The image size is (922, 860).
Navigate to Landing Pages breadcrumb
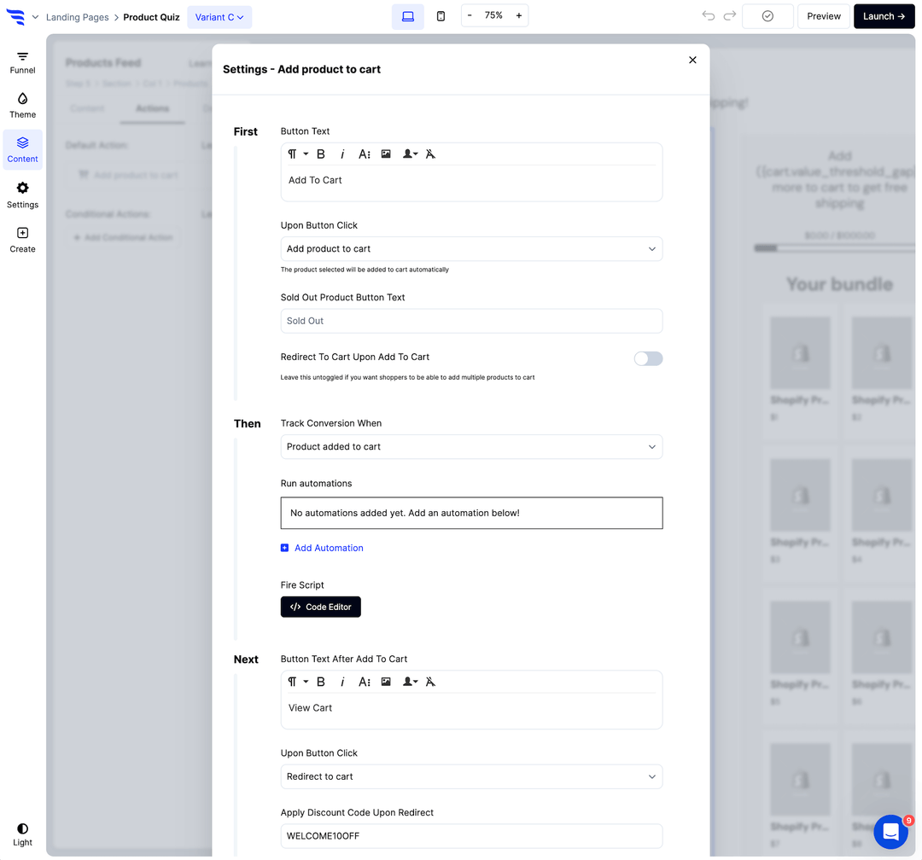[x=78, y=16]
